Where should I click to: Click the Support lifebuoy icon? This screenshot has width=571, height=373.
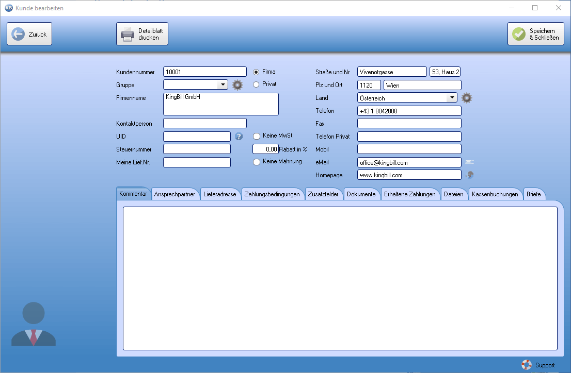click(527, 365)
